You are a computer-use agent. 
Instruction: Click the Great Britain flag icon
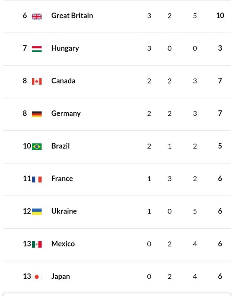point(37,16)
